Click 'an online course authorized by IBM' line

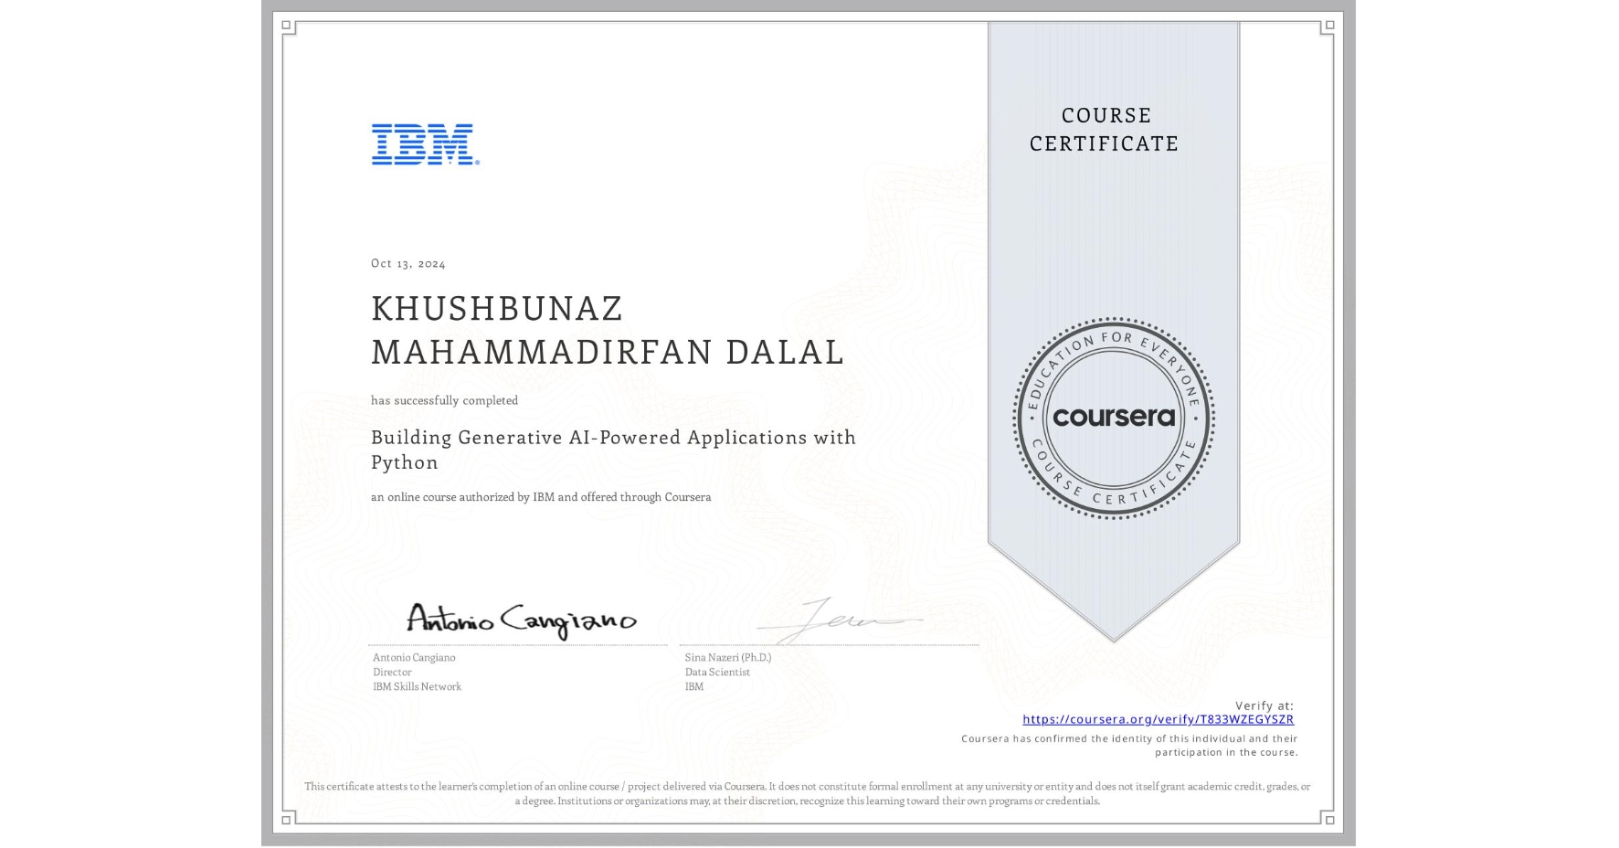(541, 497)
